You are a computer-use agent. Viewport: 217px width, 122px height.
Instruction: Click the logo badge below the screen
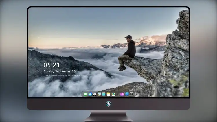click(108, 104)
